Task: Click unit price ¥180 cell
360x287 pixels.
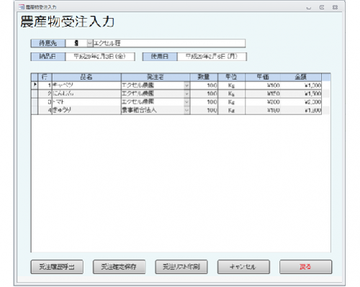Action: [263, 110]
